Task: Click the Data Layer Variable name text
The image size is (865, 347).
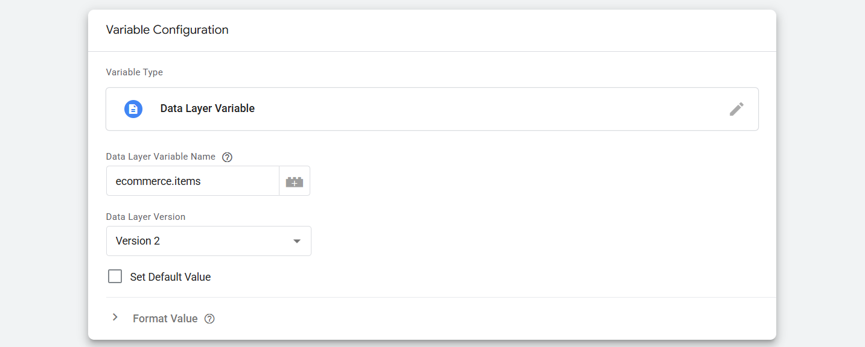Action: 207,109
